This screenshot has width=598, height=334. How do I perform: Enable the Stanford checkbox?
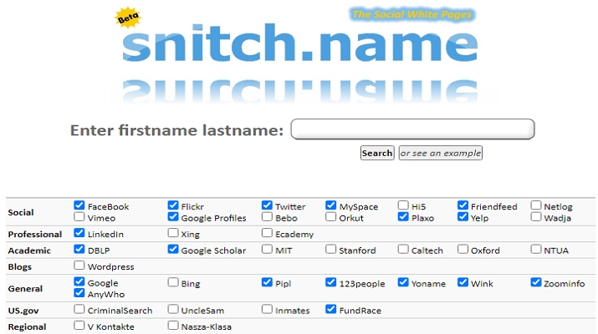click(x=331, y=249)
